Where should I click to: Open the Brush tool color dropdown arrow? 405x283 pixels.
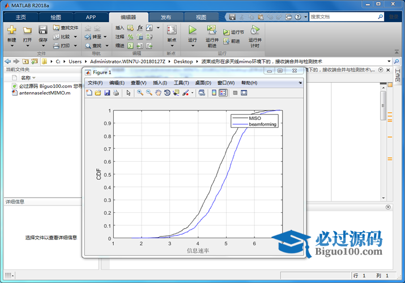point(193,93)
